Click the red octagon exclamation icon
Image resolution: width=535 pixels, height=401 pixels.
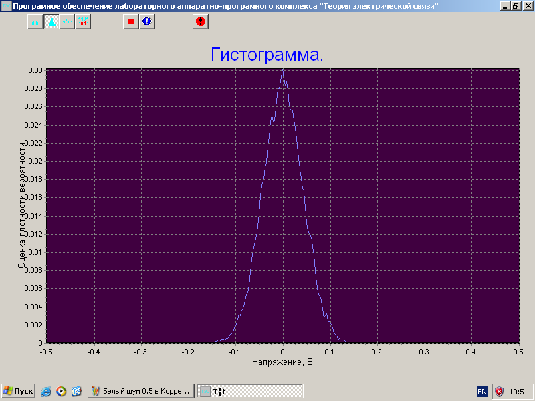[x=201, y=22]
